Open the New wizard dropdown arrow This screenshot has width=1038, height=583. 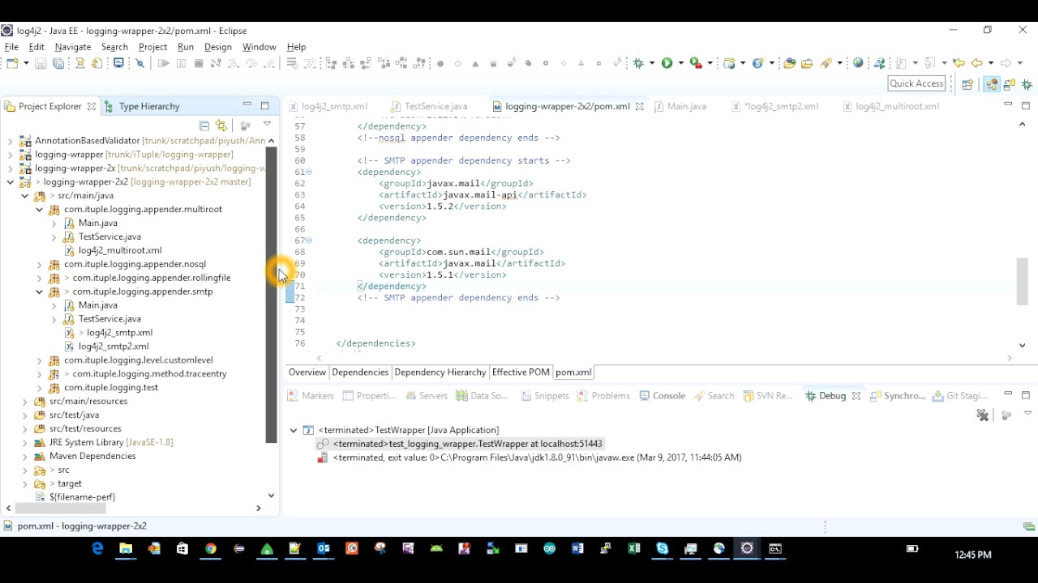(25, 63)
